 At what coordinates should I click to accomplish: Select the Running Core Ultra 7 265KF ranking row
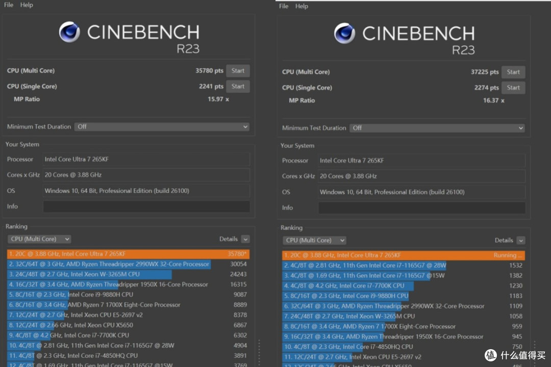pyautogui.click(x=404, y=255)
